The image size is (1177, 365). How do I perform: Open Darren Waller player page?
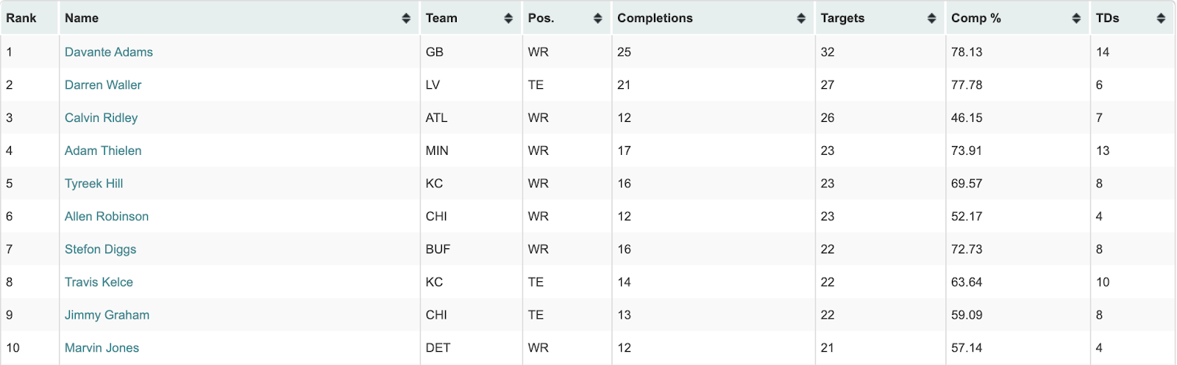(x=103, y=85)
